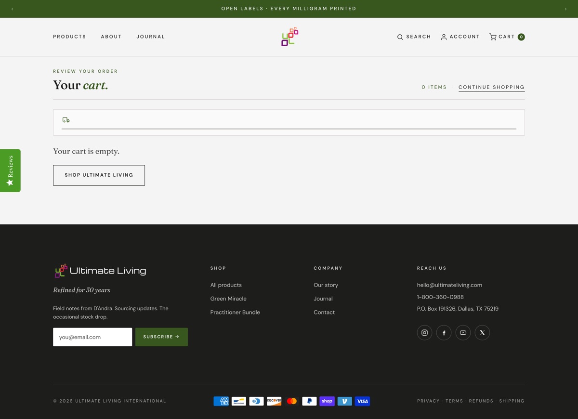
Task: Click 'Refined for 30 years' tagline
Action: tap(81, 290)
